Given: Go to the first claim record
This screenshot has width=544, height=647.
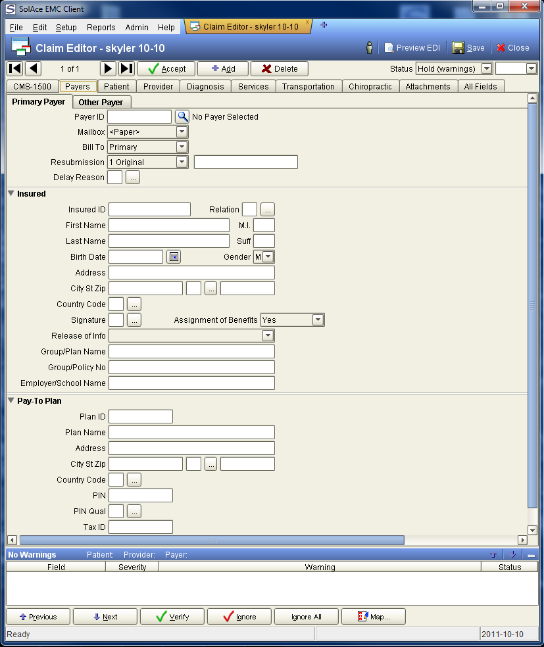Looking at the screenshot, I should point(15,68).
